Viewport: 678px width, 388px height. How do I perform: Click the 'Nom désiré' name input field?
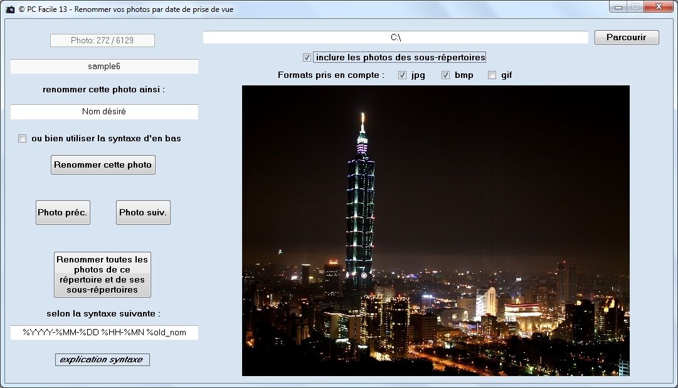(104, 112)
